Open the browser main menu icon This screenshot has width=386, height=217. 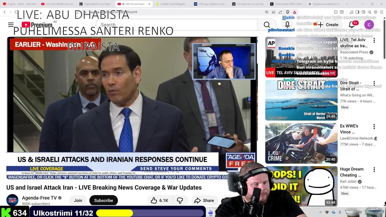click(382, 12)
